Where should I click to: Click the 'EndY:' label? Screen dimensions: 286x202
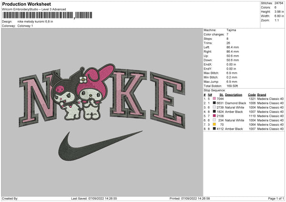point(208,69)
